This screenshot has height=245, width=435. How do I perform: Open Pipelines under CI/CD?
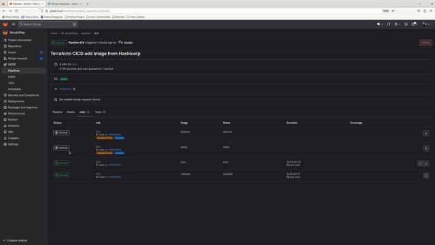(14, 71)
